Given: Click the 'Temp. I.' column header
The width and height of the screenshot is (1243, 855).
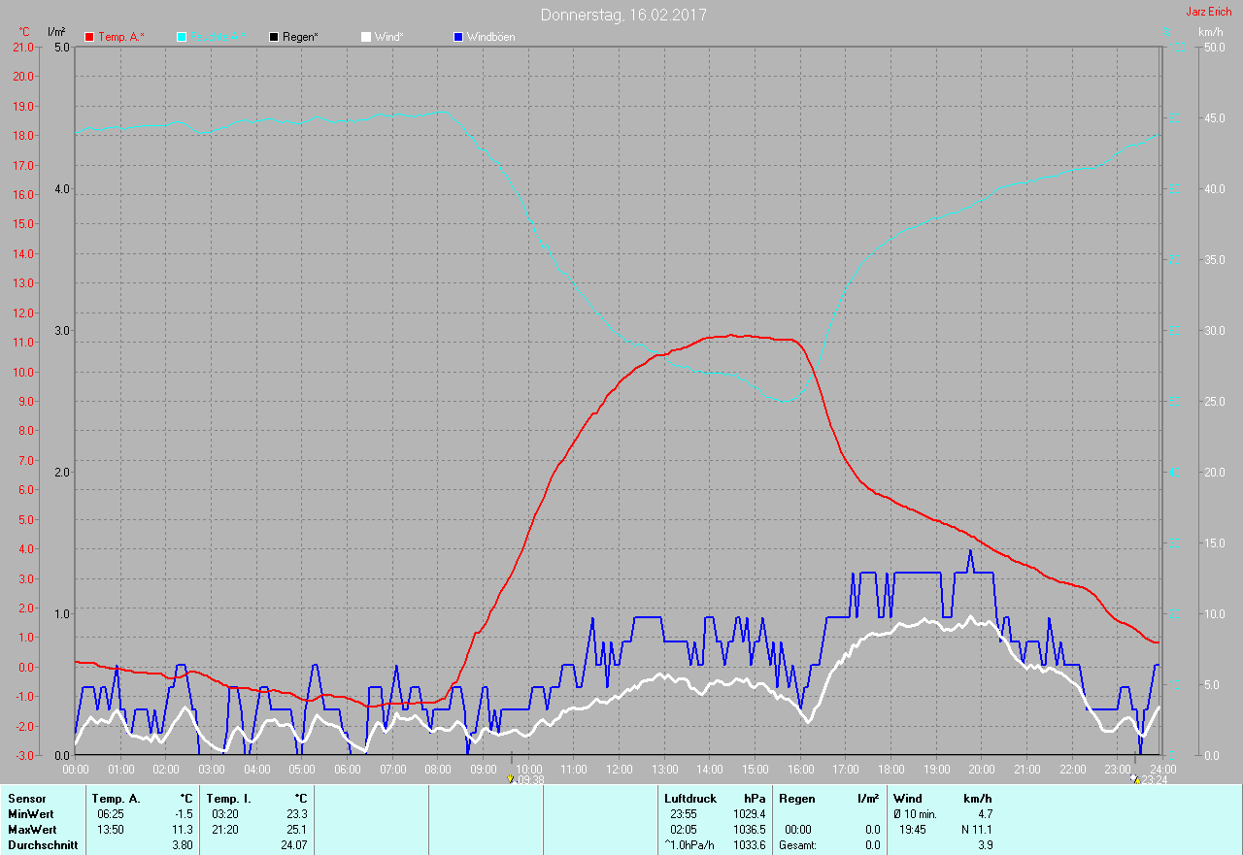Looking at the screenshot, I should (x=229, y=799).
